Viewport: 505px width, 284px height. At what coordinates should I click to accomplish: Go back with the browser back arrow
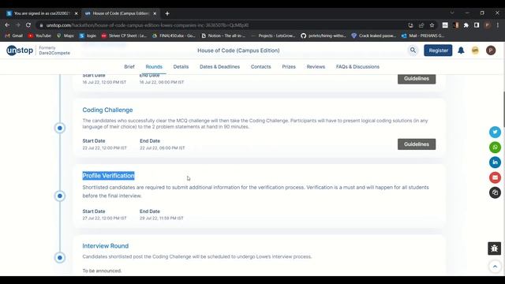(7, 25)
